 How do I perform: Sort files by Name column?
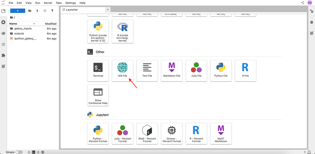tap(22, 24)
